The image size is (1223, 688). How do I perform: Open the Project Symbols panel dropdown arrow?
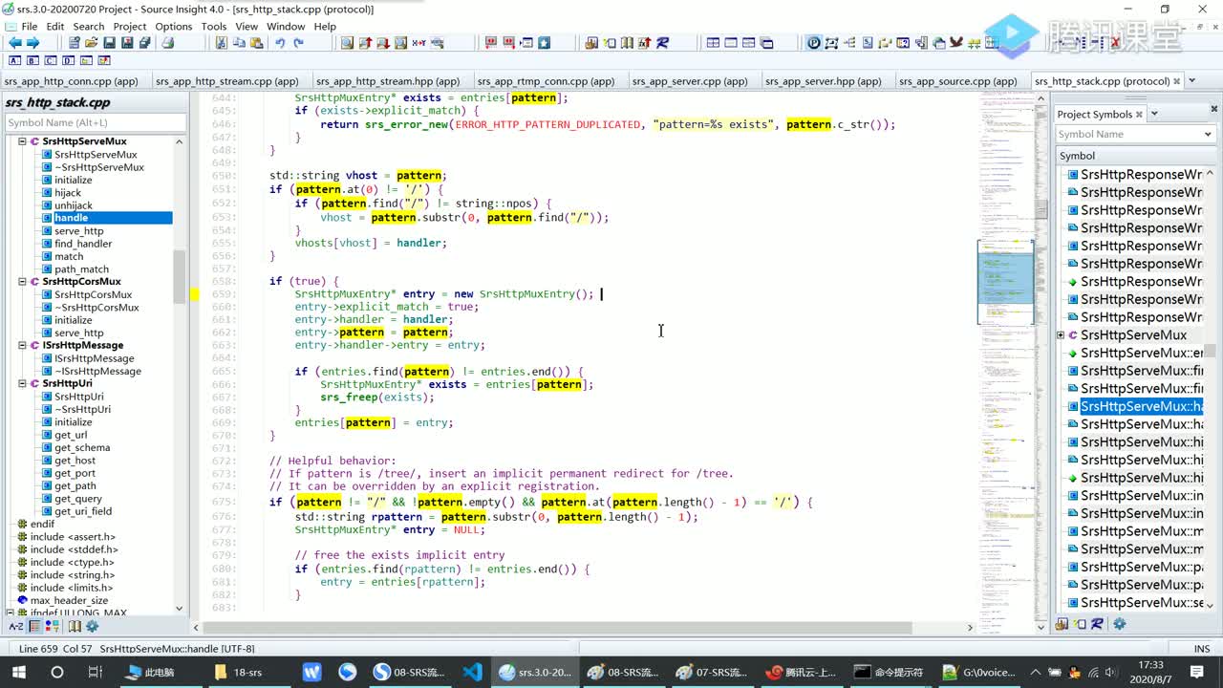[x=1153, y=114]
